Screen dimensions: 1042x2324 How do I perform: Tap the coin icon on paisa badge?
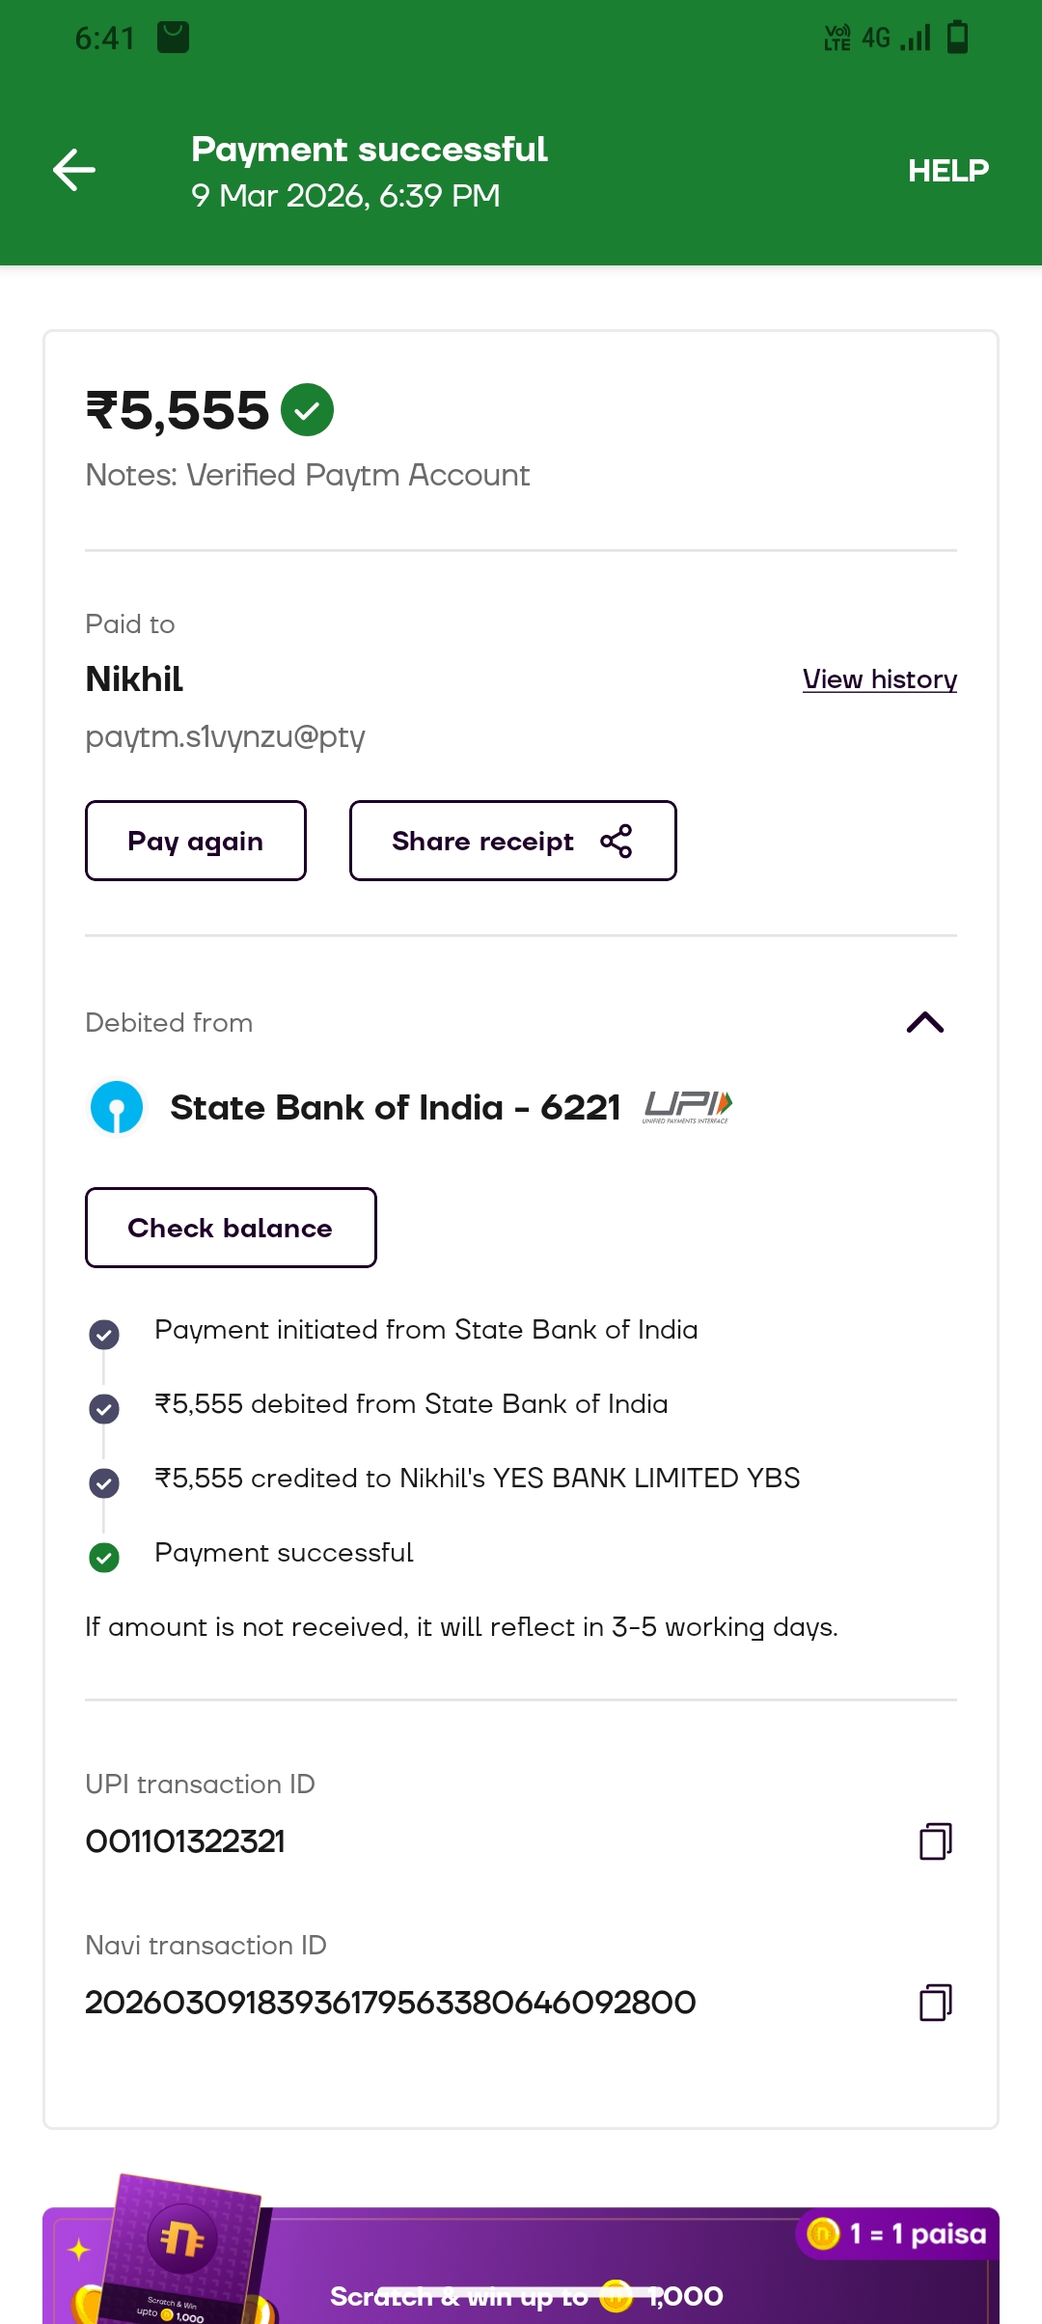coord(823,2232)
